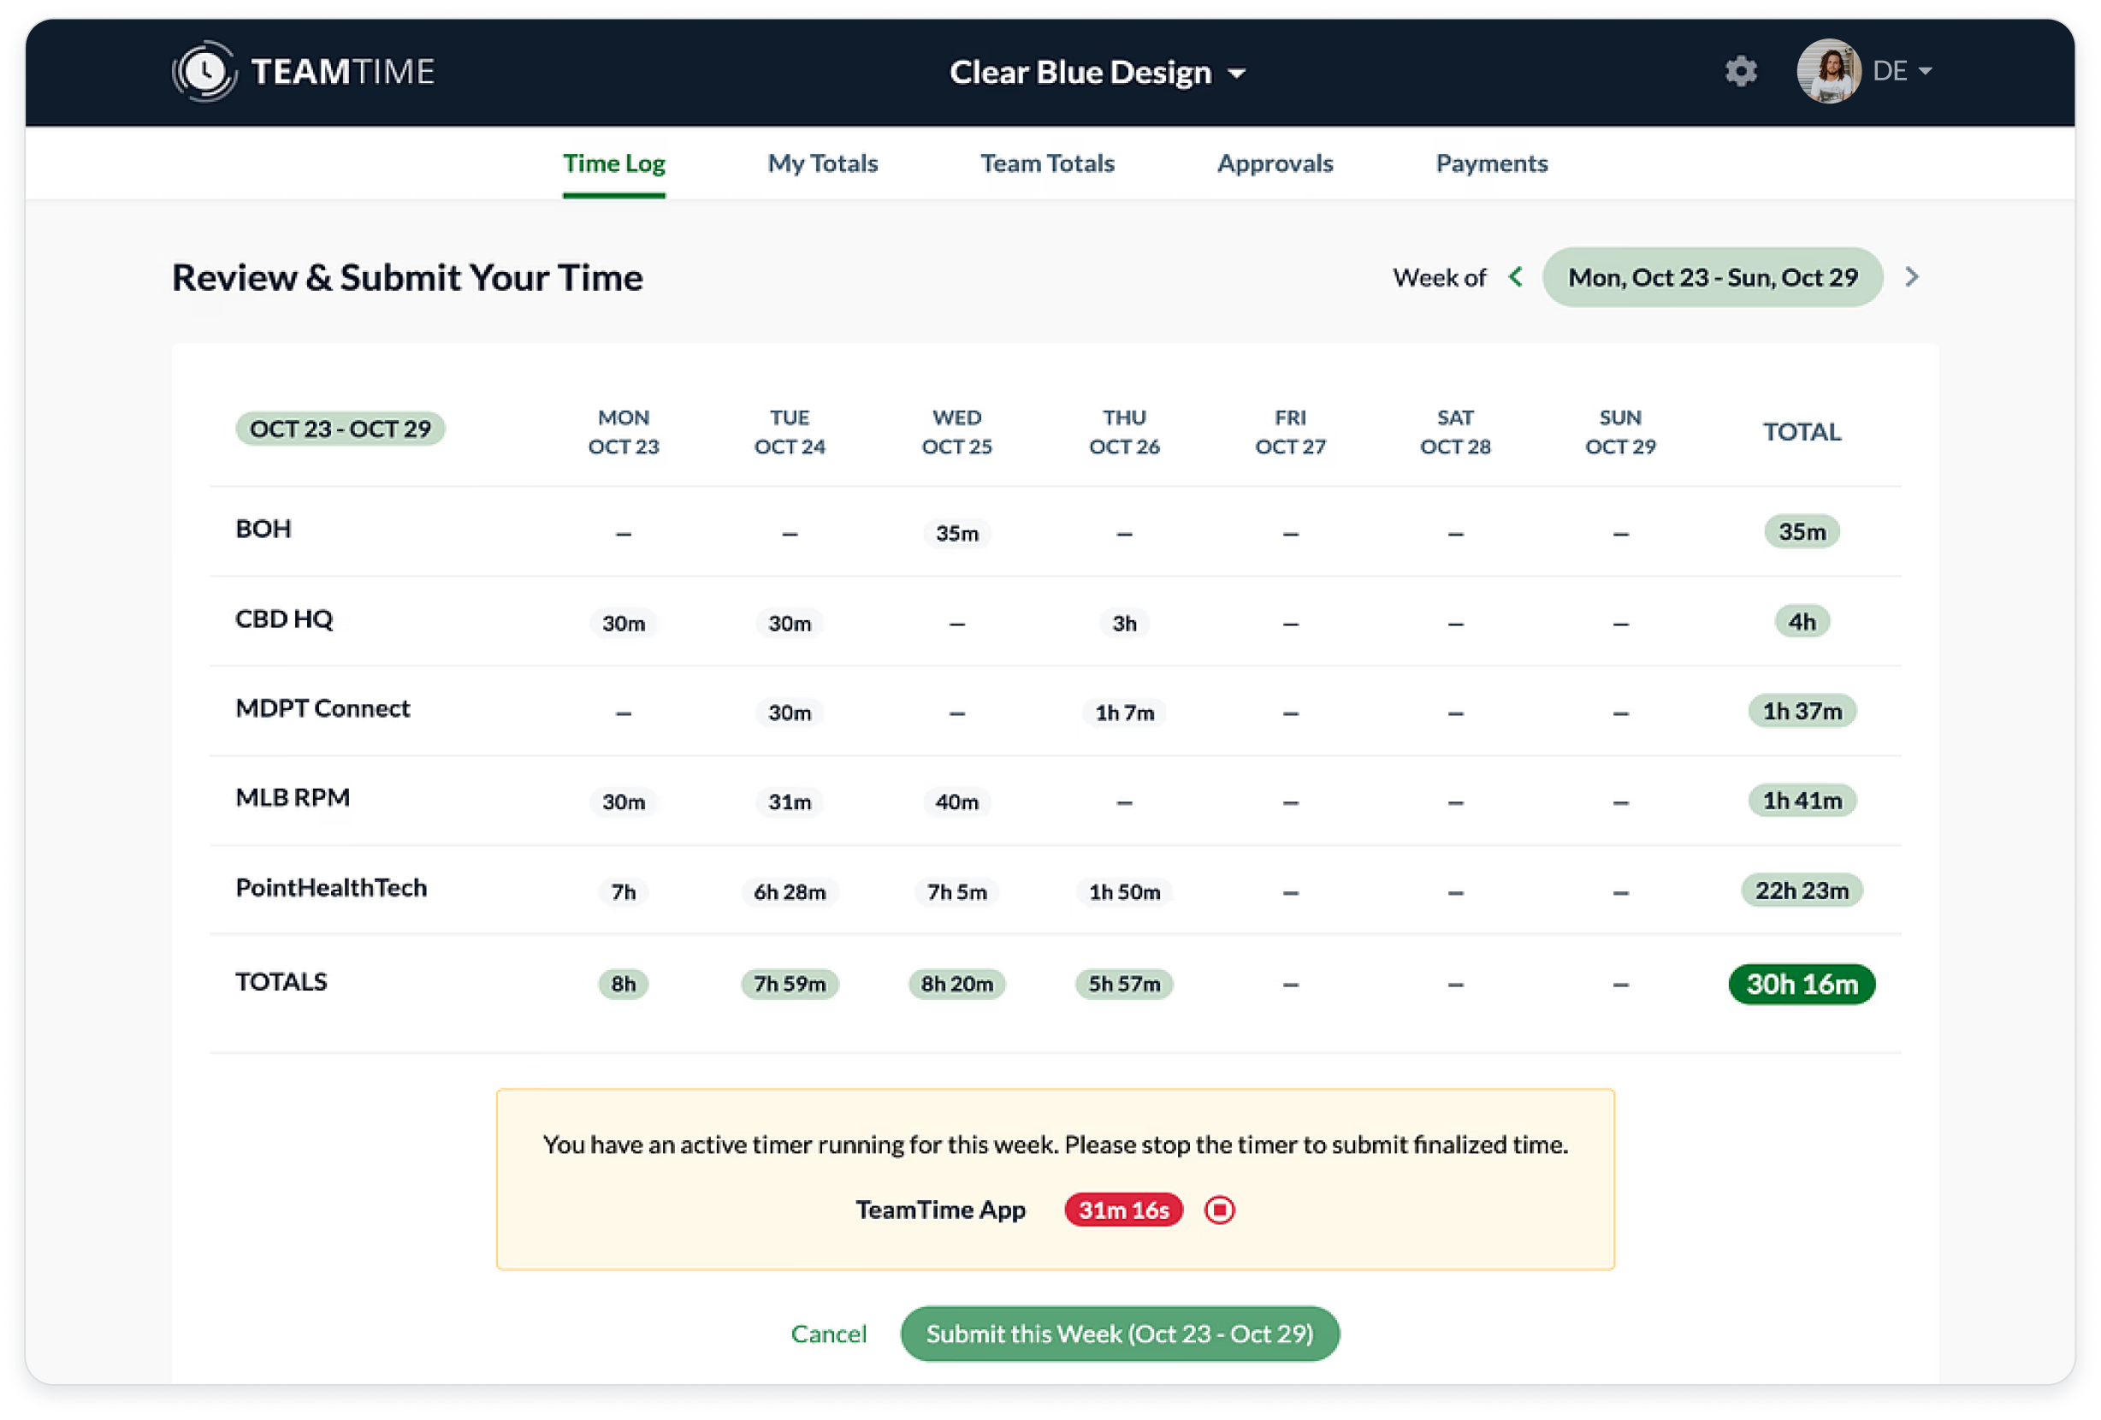Go to the previous week

[1516, 276]
